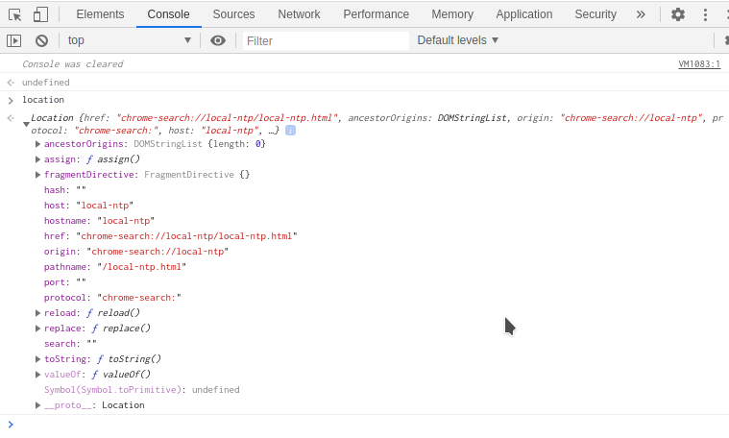The width and height of the screenshot is (729, 438).
Task: Clear the console with the clear icon
Action: pyautogui.click(x=41, y=40)
